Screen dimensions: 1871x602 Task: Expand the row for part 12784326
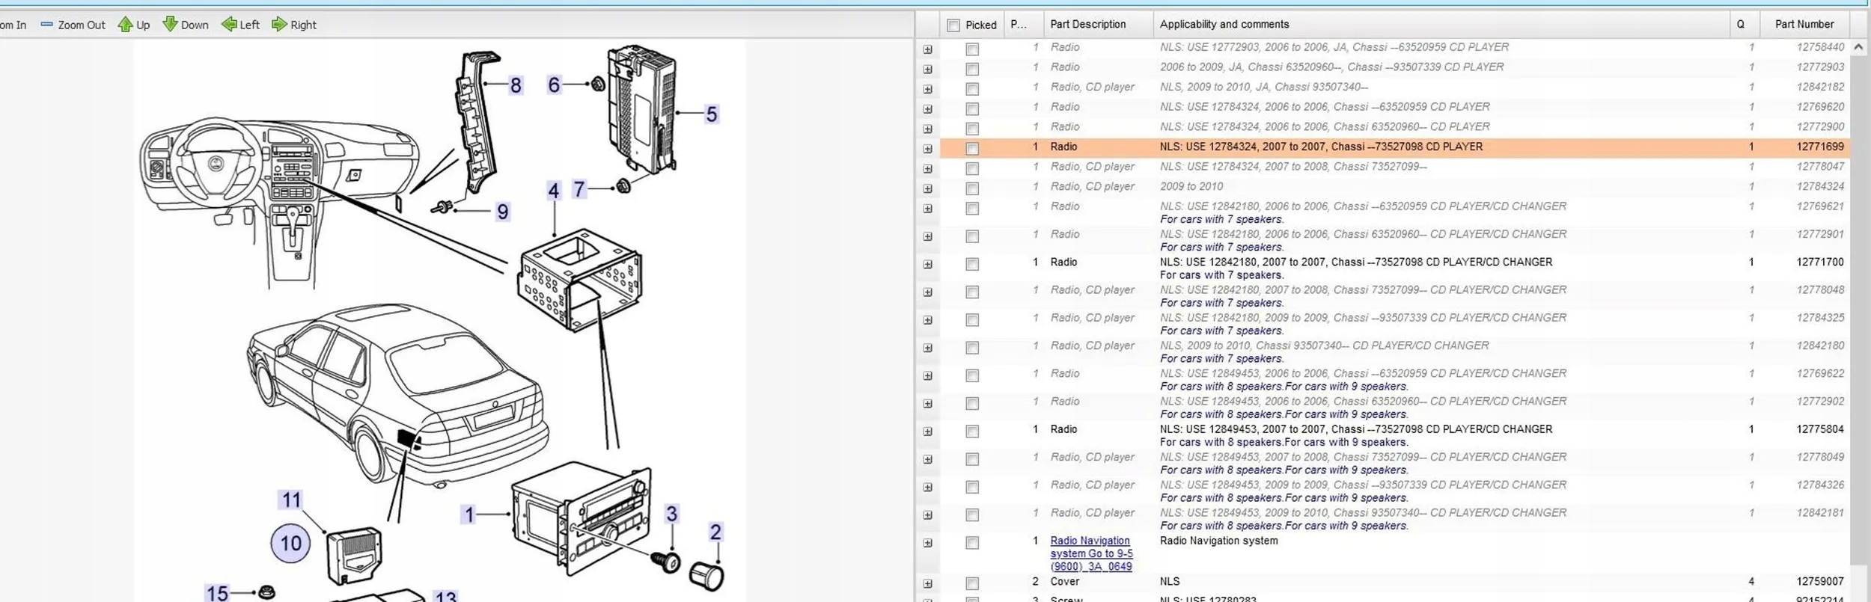pyautogui.click(x=928, y=488)
